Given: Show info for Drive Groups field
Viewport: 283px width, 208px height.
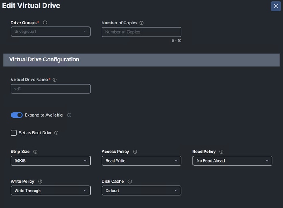Looking at the screenshot, I should click(x=45, y=23).
